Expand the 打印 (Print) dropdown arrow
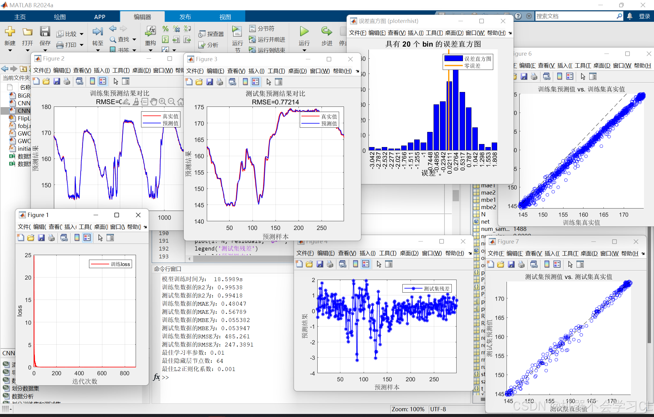The image size is (654, 417). (x=82, y=45)
